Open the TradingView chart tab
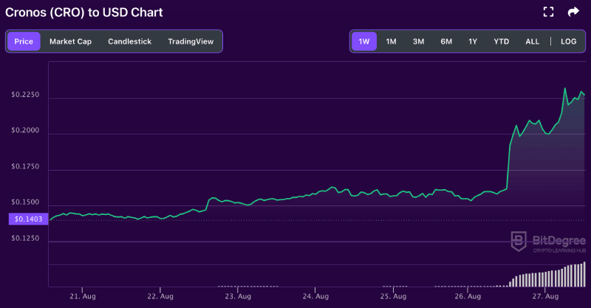The width and height of the screenshot is (591, 308). coord(191,41)
